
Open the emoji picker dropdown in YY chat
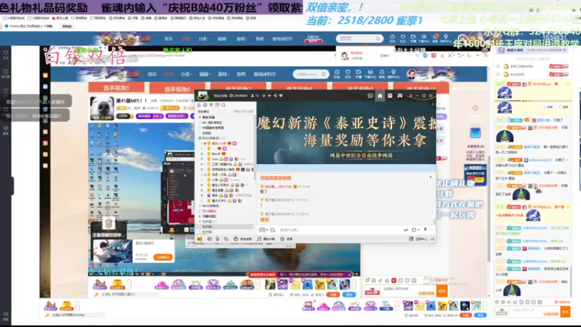point(263,230)
